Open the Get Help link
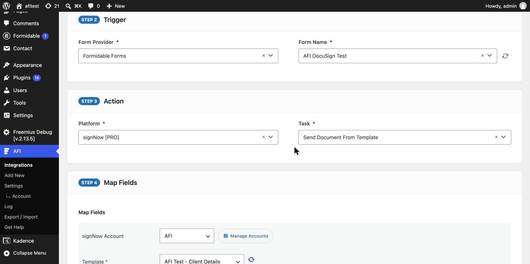This screenshot has width=530, height=264. tap(14, 227)
